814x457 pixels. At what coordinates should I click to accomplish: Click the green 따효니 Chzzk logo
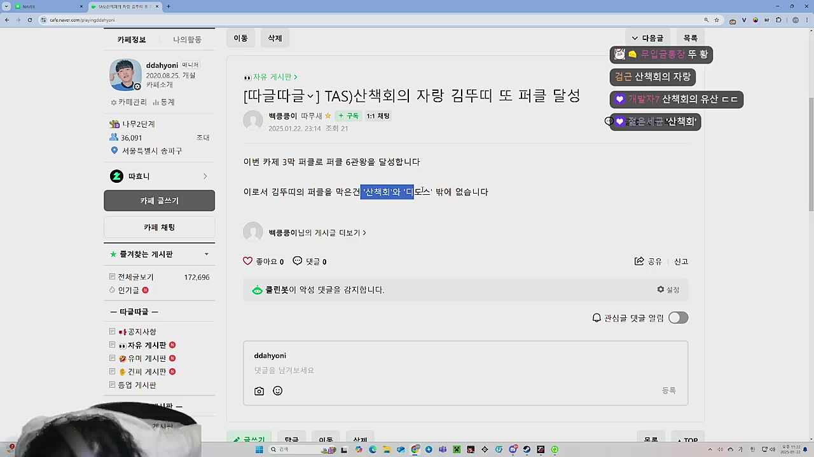[x=116, y=176]
